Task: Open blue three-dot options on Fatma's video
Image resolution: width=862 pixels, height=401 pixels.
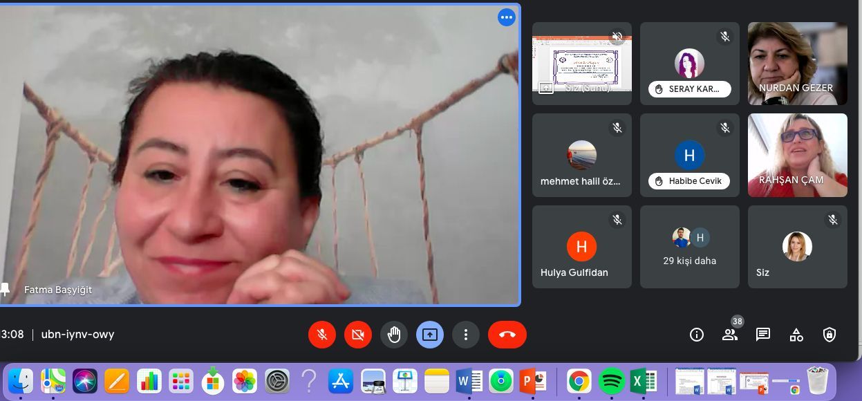Action: 507,17
